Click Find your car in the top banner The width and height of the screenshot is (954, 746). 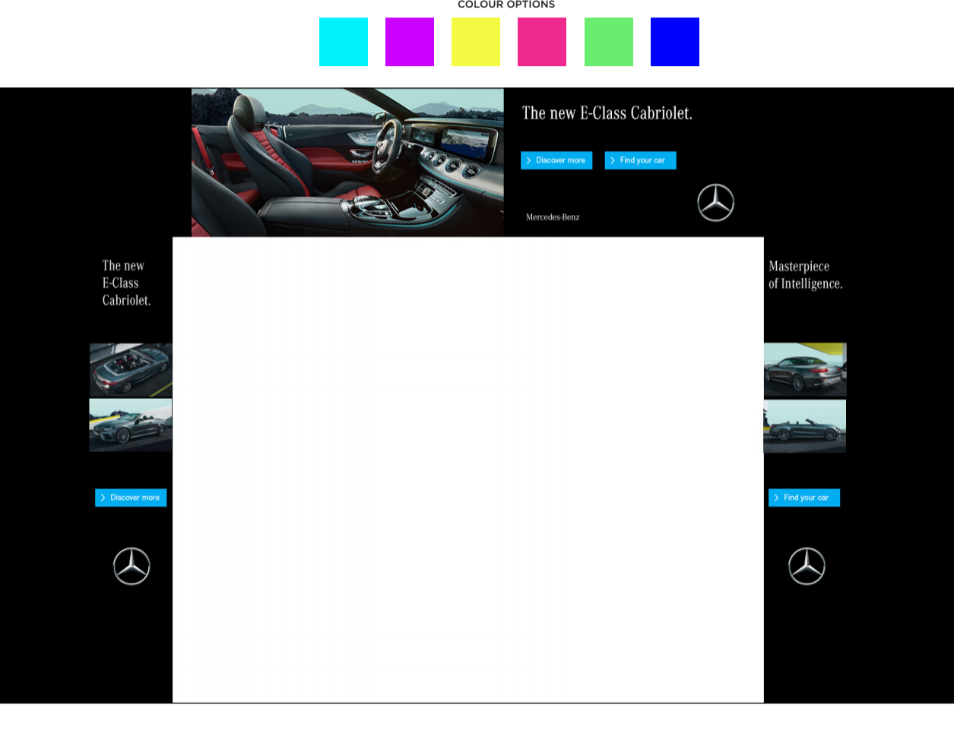(x=640, y=160)
